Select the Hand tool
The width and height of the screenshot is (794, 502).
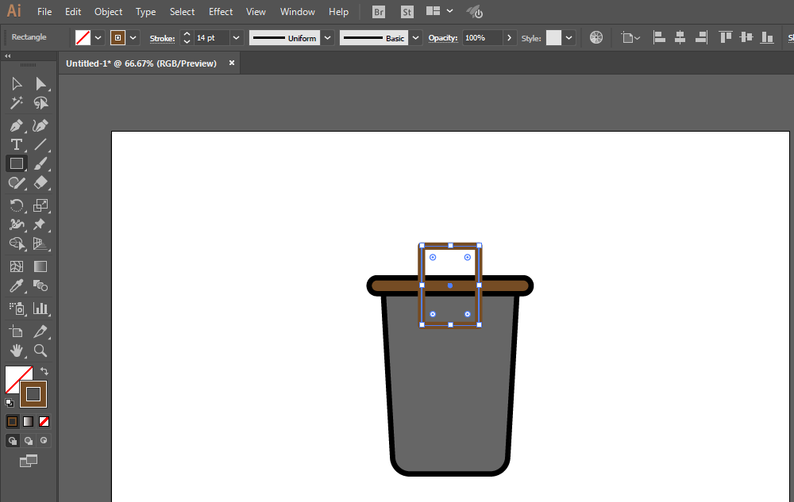click(x=16, y=351)
